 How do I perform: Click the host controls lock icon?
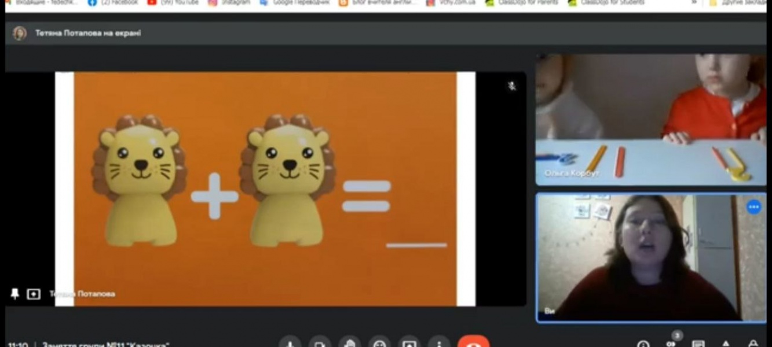pyautogui.click(x=753, y=344)
